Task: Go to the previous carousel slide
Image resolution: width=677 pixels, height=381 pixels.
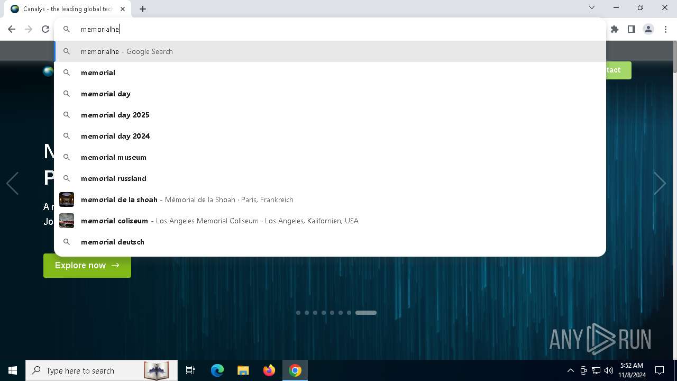Action: pyautogui.click(x=12, y=183)
